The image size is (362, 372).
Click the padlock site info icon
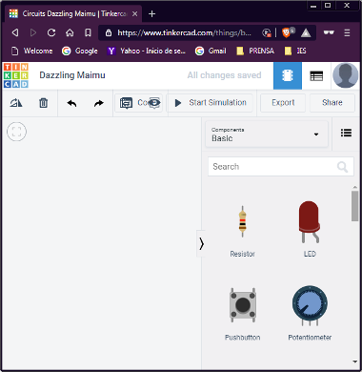click(109, 32)
